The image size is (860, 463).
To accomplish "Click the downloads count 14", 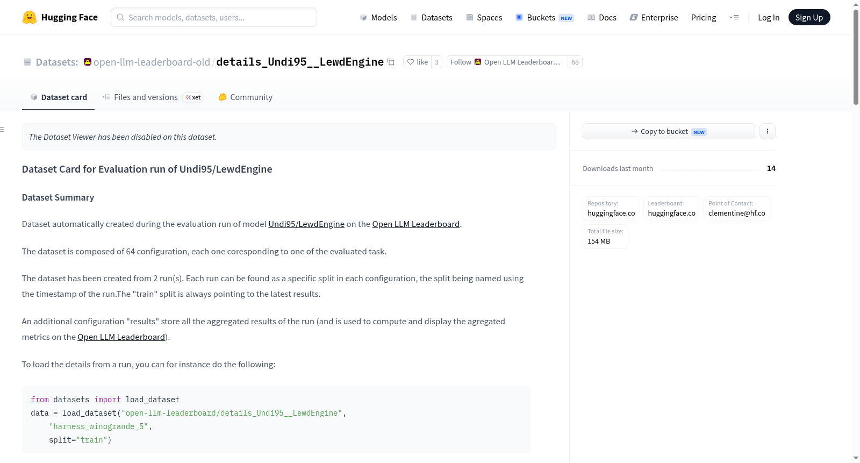I will 771,168.
